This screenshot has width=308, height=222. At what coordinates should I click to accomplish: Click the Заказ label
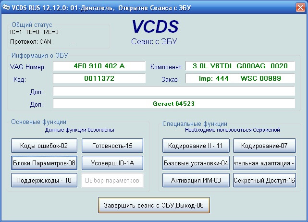pos(170,79)
